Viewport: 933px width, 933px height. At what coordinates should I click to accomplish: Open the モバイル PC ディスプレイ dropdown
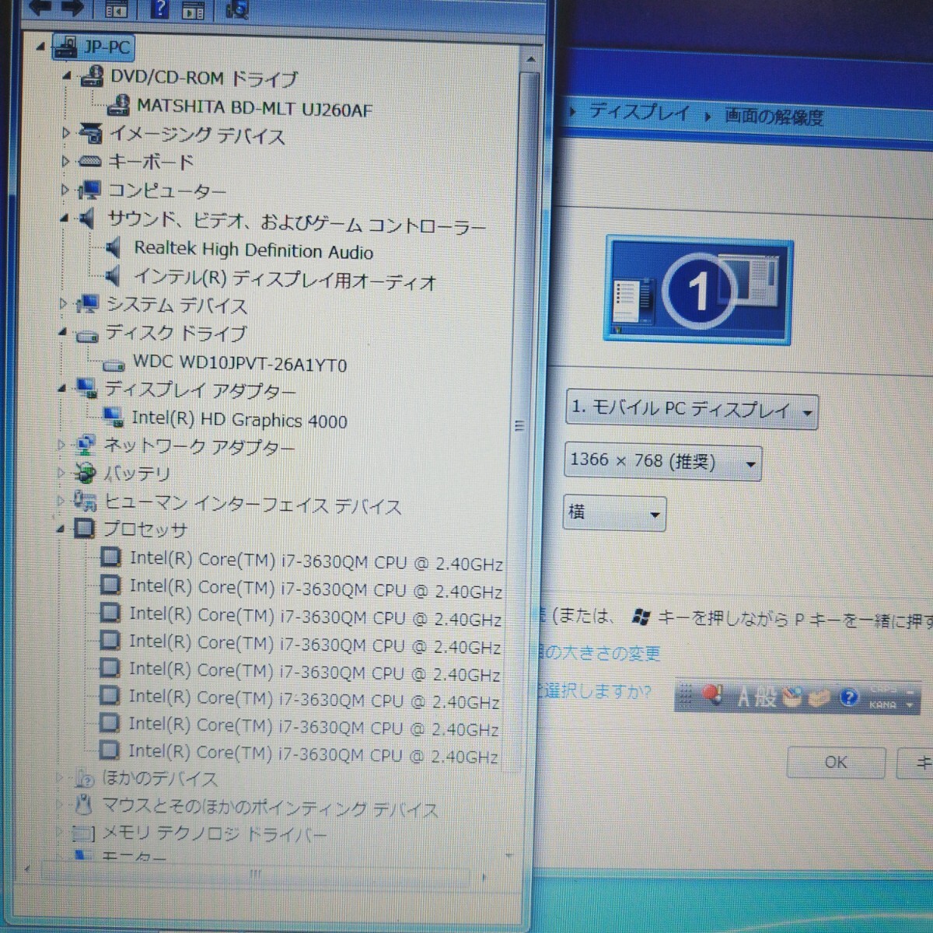tap(690, 409)
